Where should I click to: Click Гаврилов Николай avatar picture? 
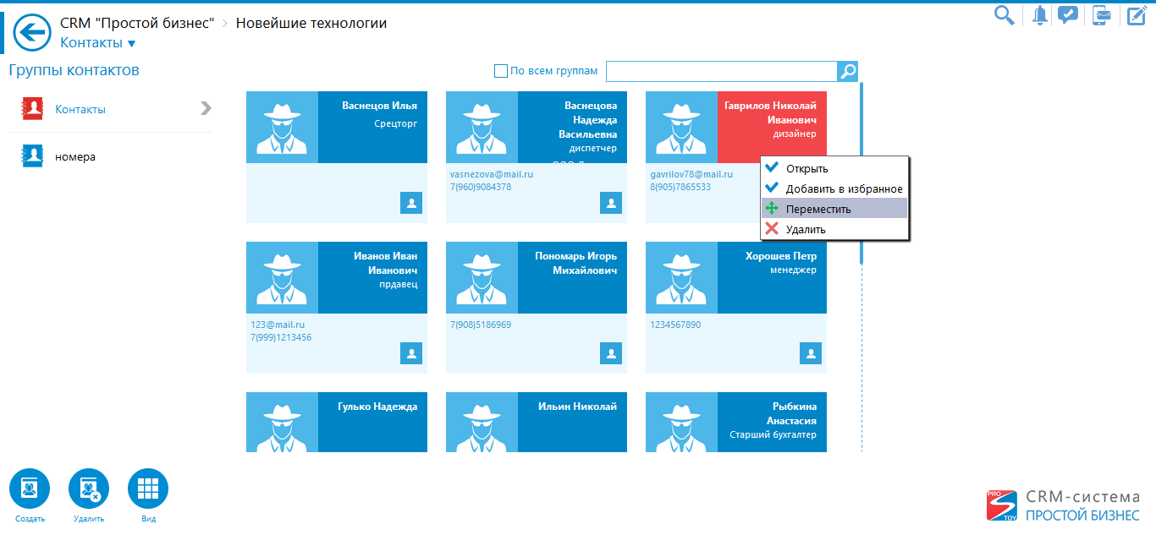[682, 127]
